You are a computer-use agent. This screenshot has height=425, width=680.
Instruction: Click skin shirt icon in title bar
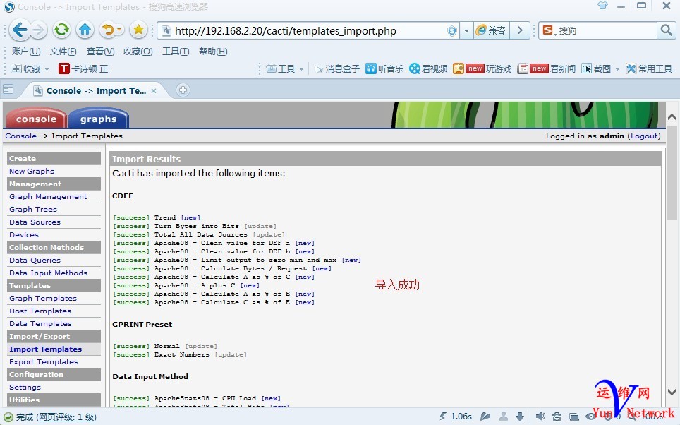(603, 6)
